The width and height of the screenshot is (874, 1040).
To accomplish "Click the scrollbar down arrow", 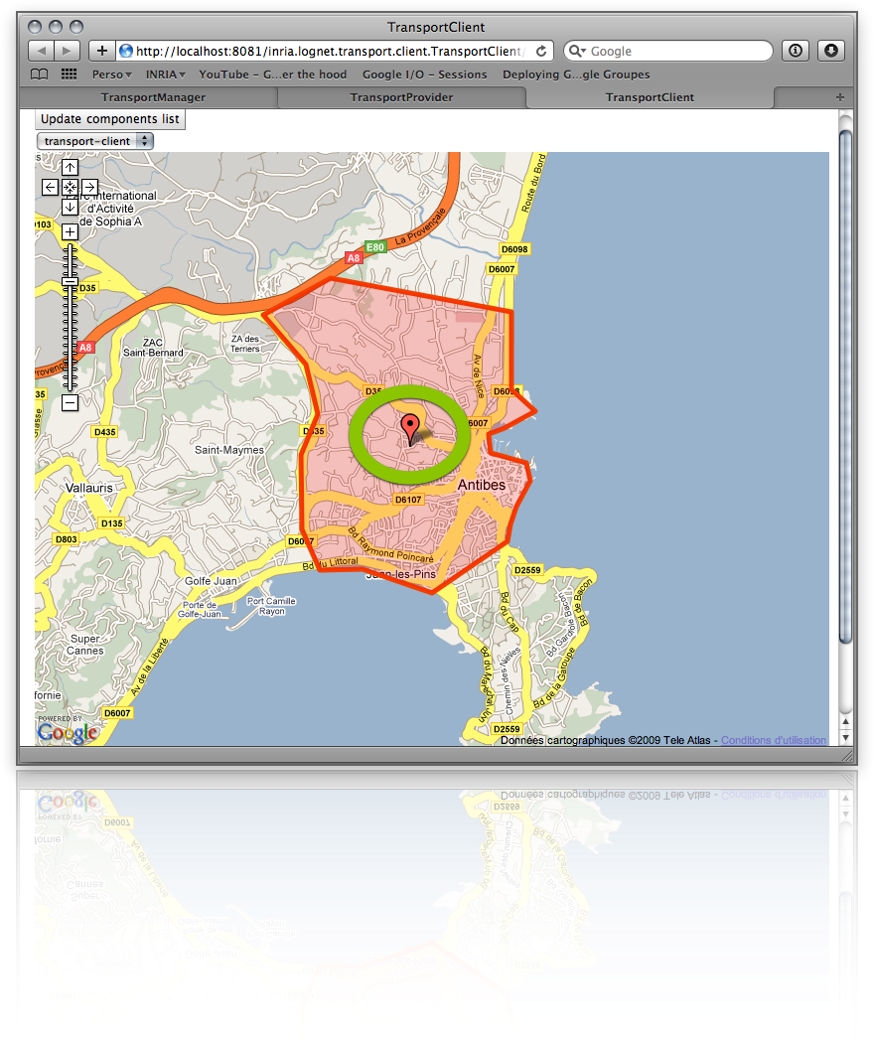I will [845, 738].
